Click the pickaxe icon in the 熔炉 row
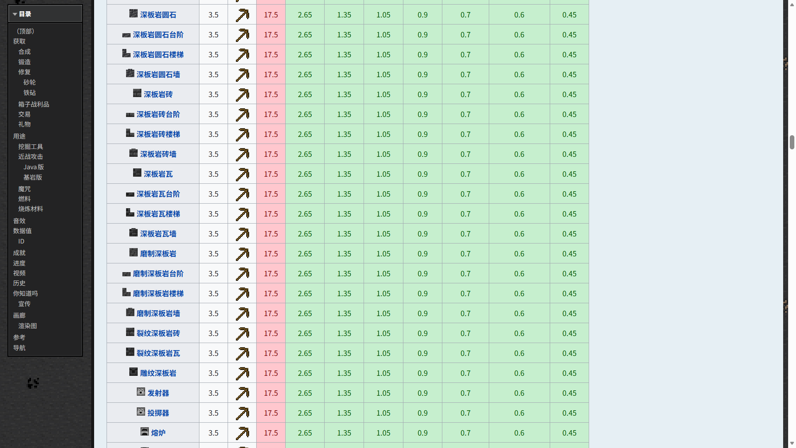The image size is (796, 448). [x=242, y=433]
